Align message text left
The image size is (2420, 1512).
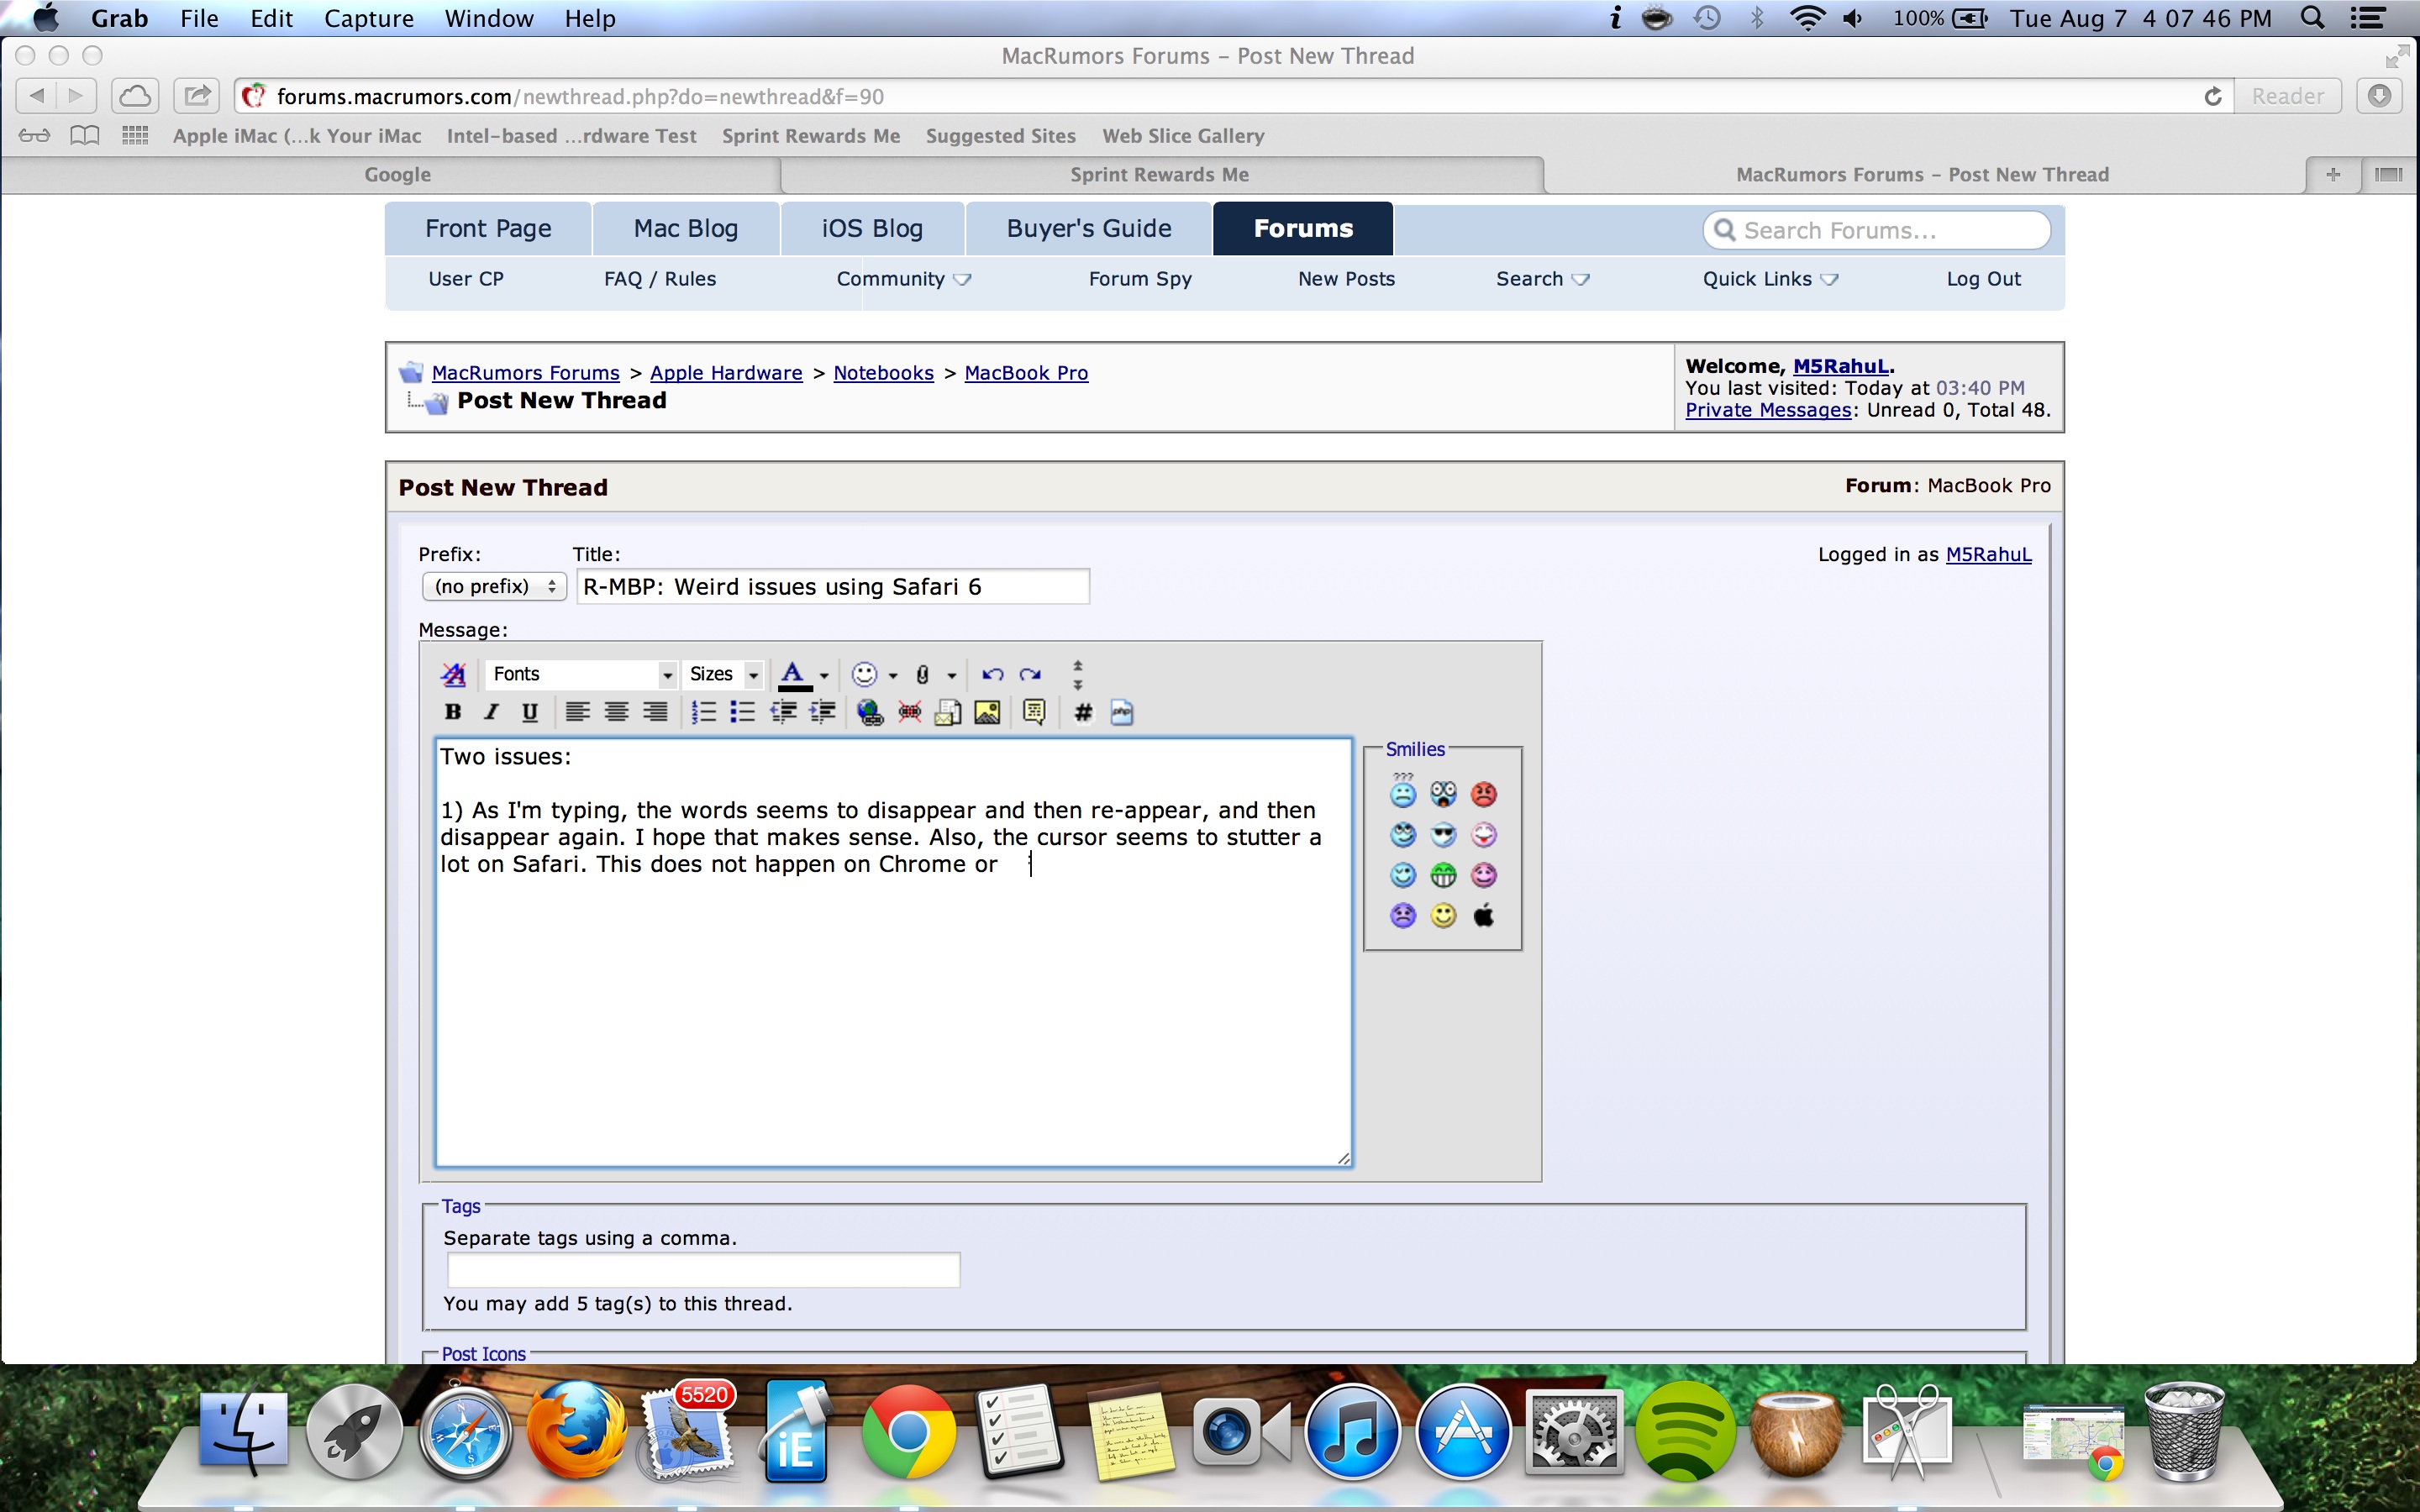(577, 712)
